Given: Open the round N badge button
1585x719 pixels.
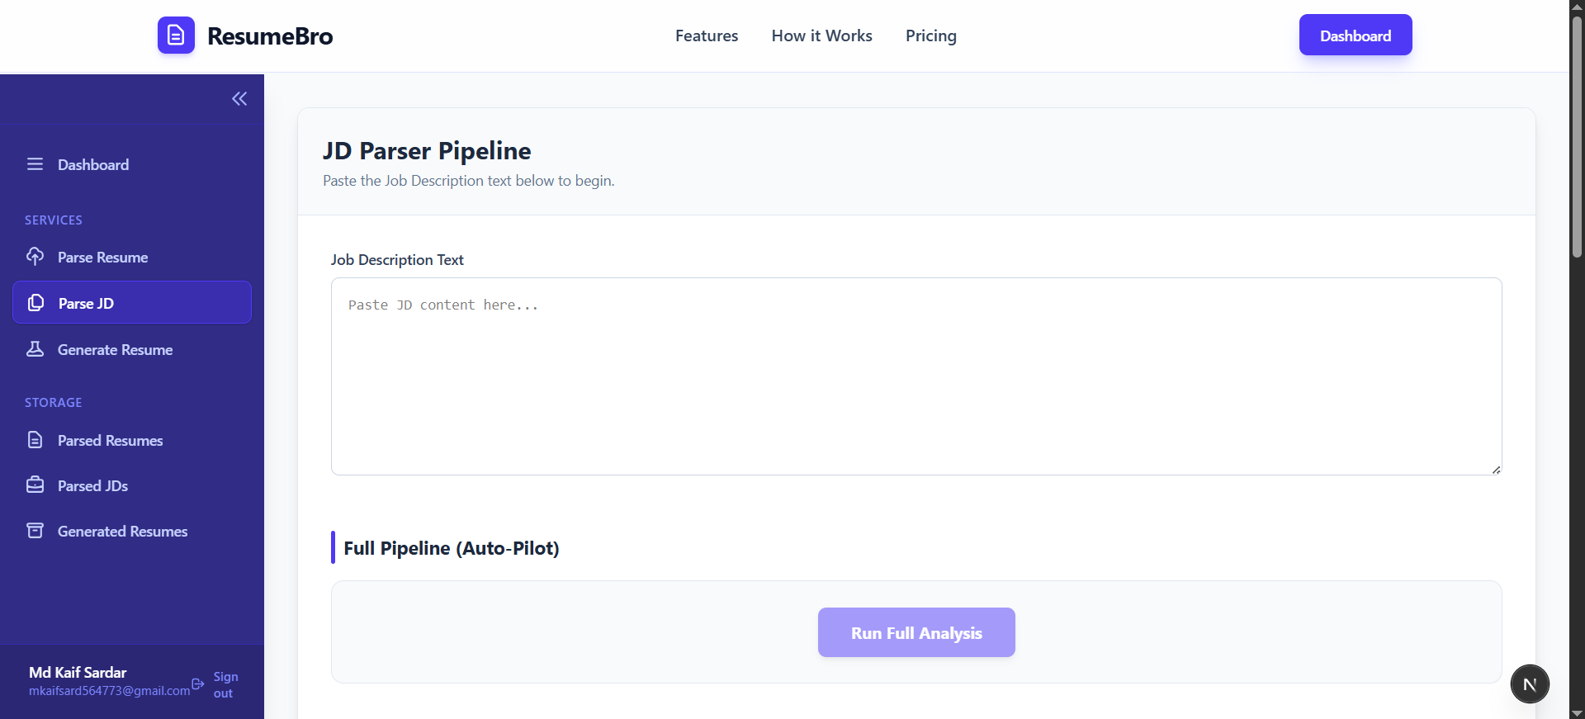Looking at the screenshot, I should (1530, 684).
